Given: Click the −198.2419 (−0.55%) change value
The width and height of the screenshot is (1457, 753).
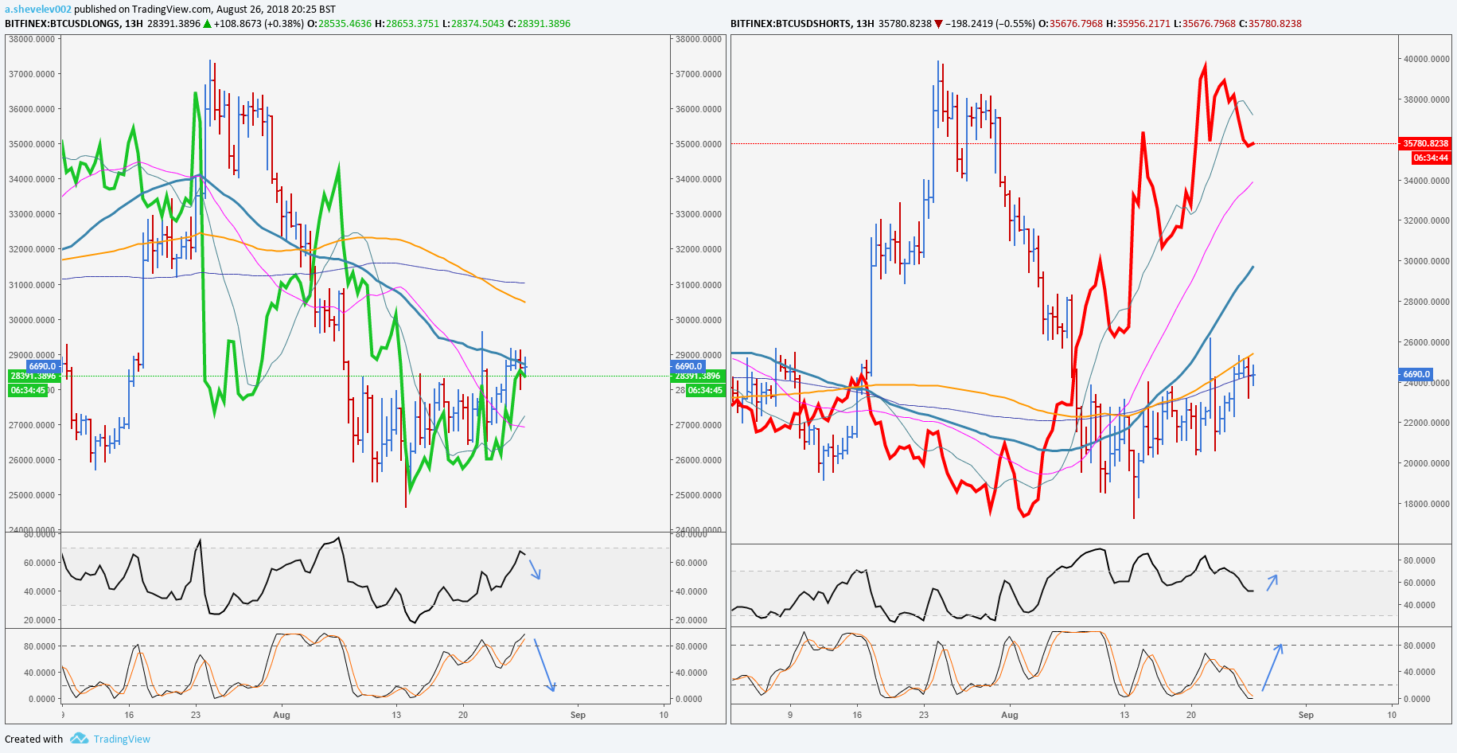Looking at the screenshot, I should (991, 24).
